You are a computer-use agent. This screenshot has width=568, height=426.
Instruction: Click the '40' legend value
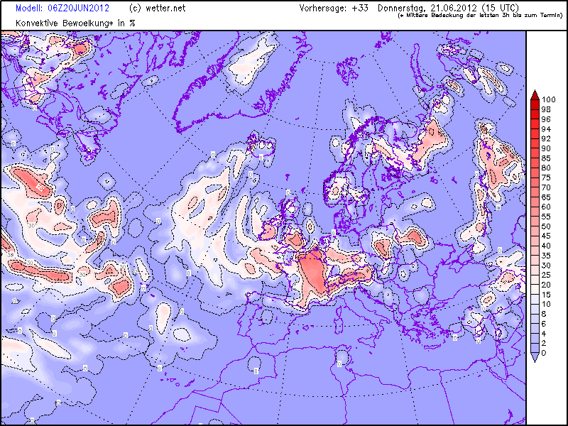click(x=546, y=246)
